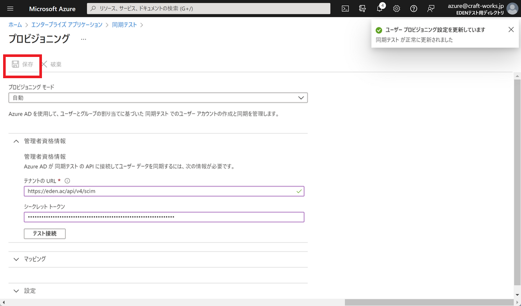This screenshot has width=521, height=306.
Task: Collapse the 管理者資格情報 section
Action: click(x=16, y=141)
